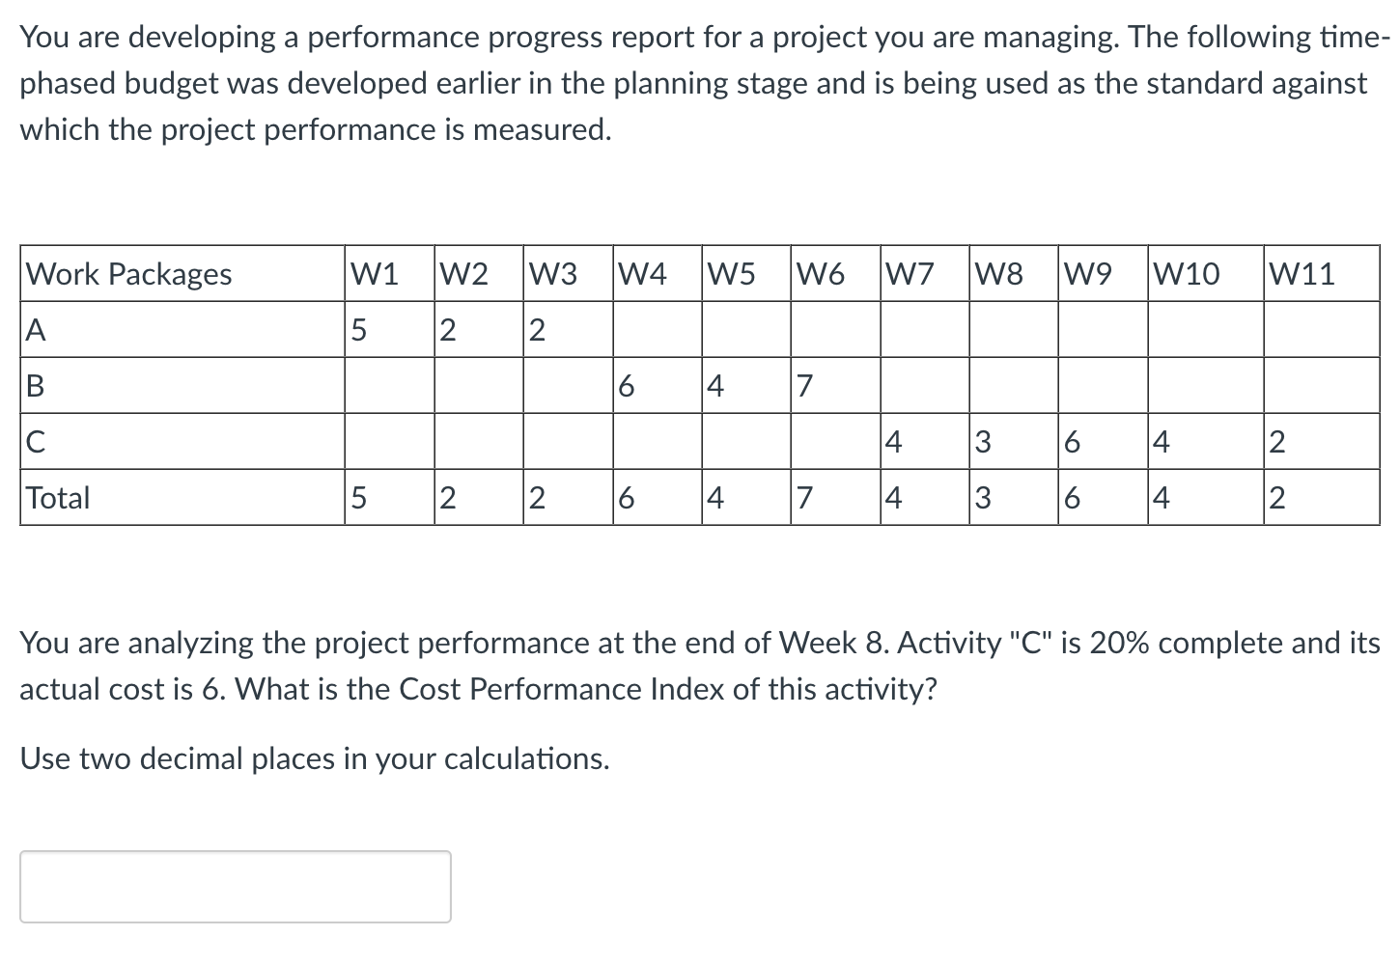
Task: Click the W1 column header
Action: 373,273
